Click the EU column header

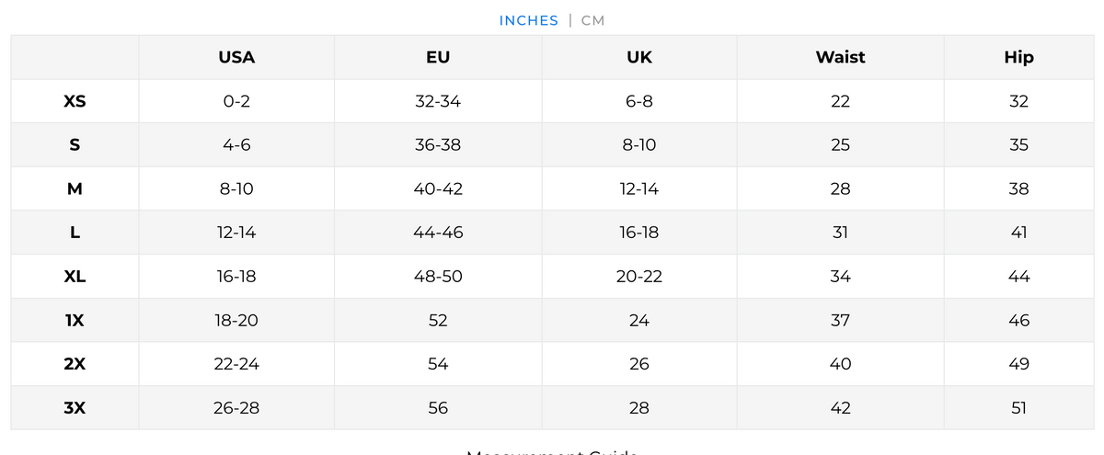tap(438, 57)
